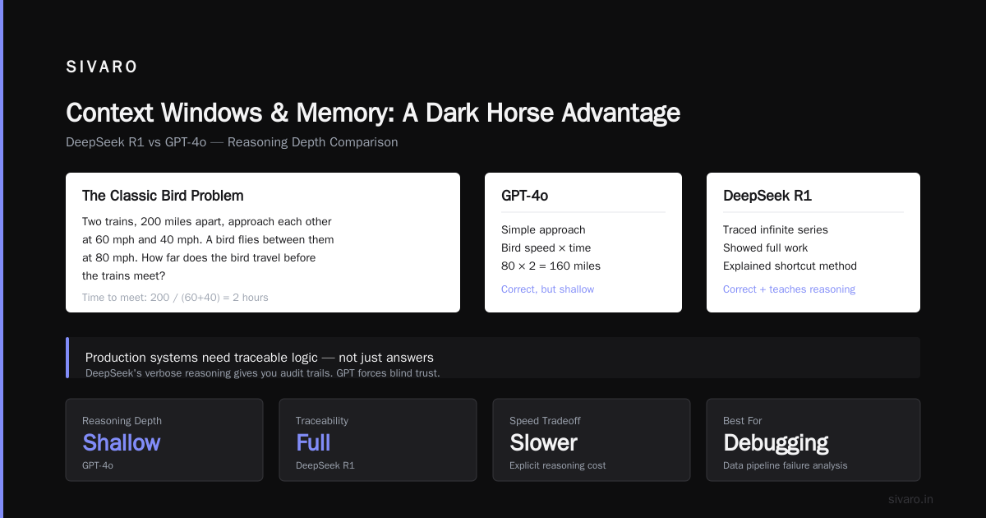This screenshot has width=986, height=518.
Task: Click the 'Reasoning Depth' stat label
Action: point(122,421)
